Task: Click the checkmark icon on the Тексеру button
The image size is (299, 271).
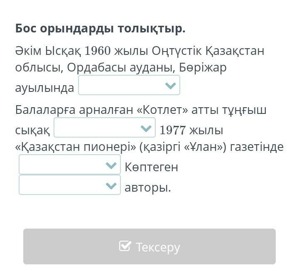Action: click(125, 246)
